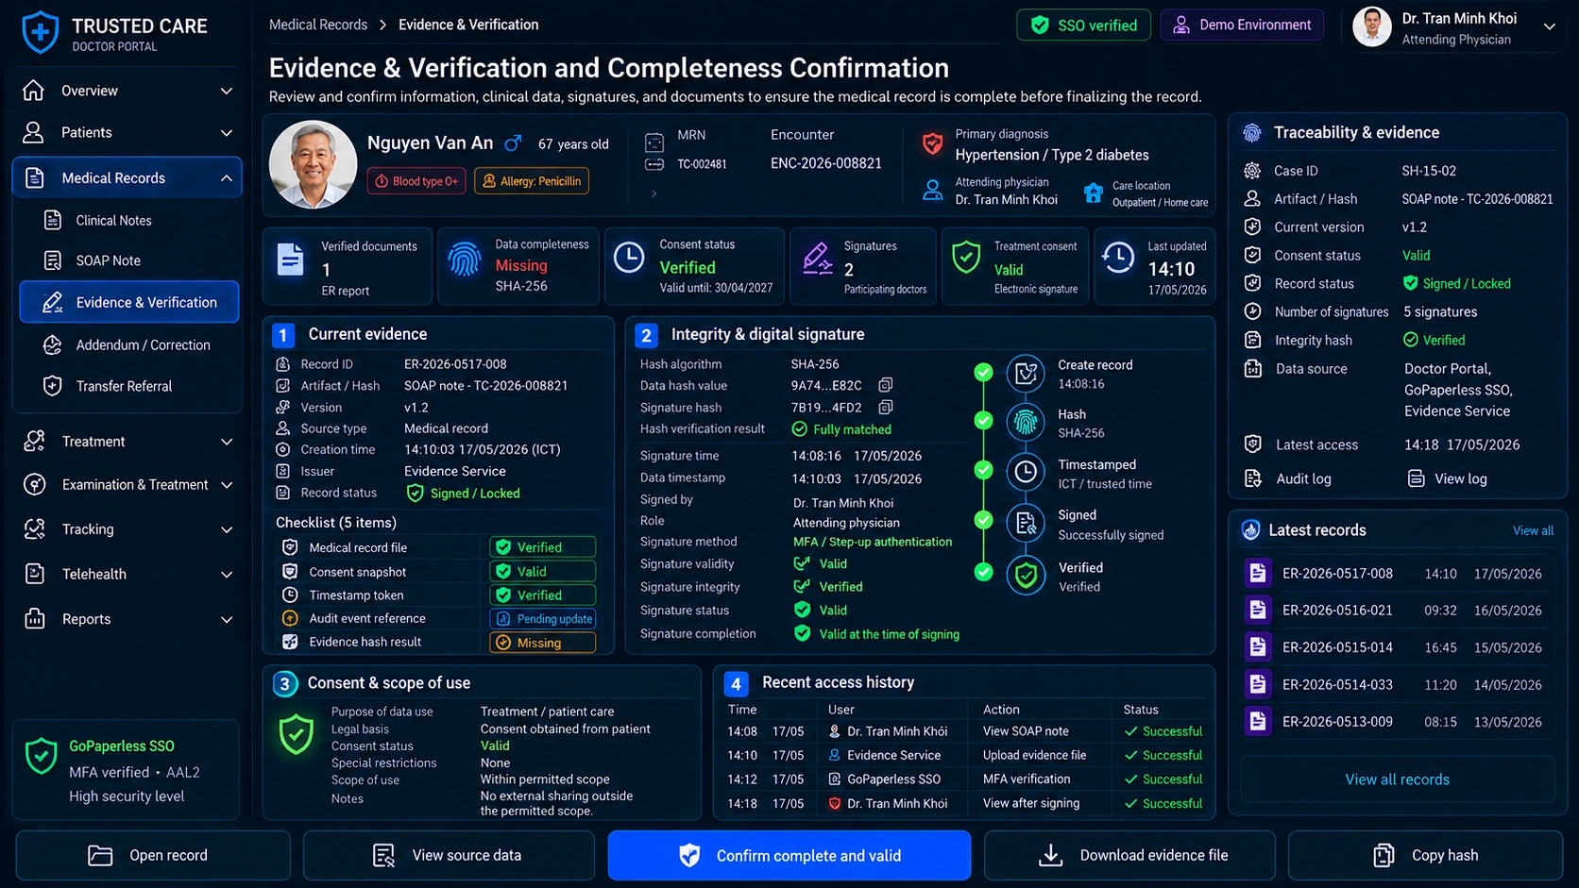This screenshot has width=1579, height=888.
Task: Click the Audit log icon
Action: click(1253, 478)
